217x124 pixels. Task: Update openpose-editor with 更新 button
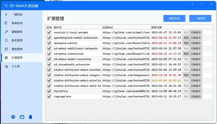pos(186,43)
